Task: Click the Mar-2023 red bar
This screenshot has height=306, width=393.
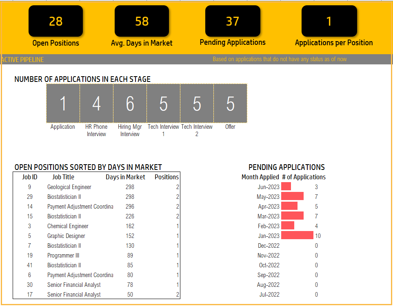Action: coord(292,216)
